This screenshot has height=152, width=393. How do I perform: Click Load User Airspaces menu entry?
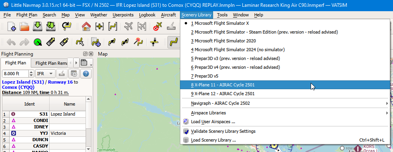pyautogui.click(x=285, y=122)
